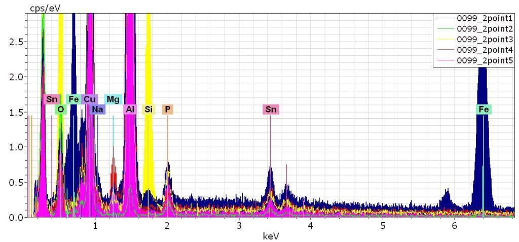Click the Fe label near 6.4 keV
This screenshot has width=519, height=242.
tap(484, 109)
